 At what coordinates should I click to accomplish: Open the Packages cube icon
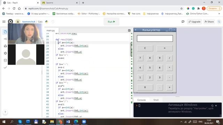pos(6,46)
